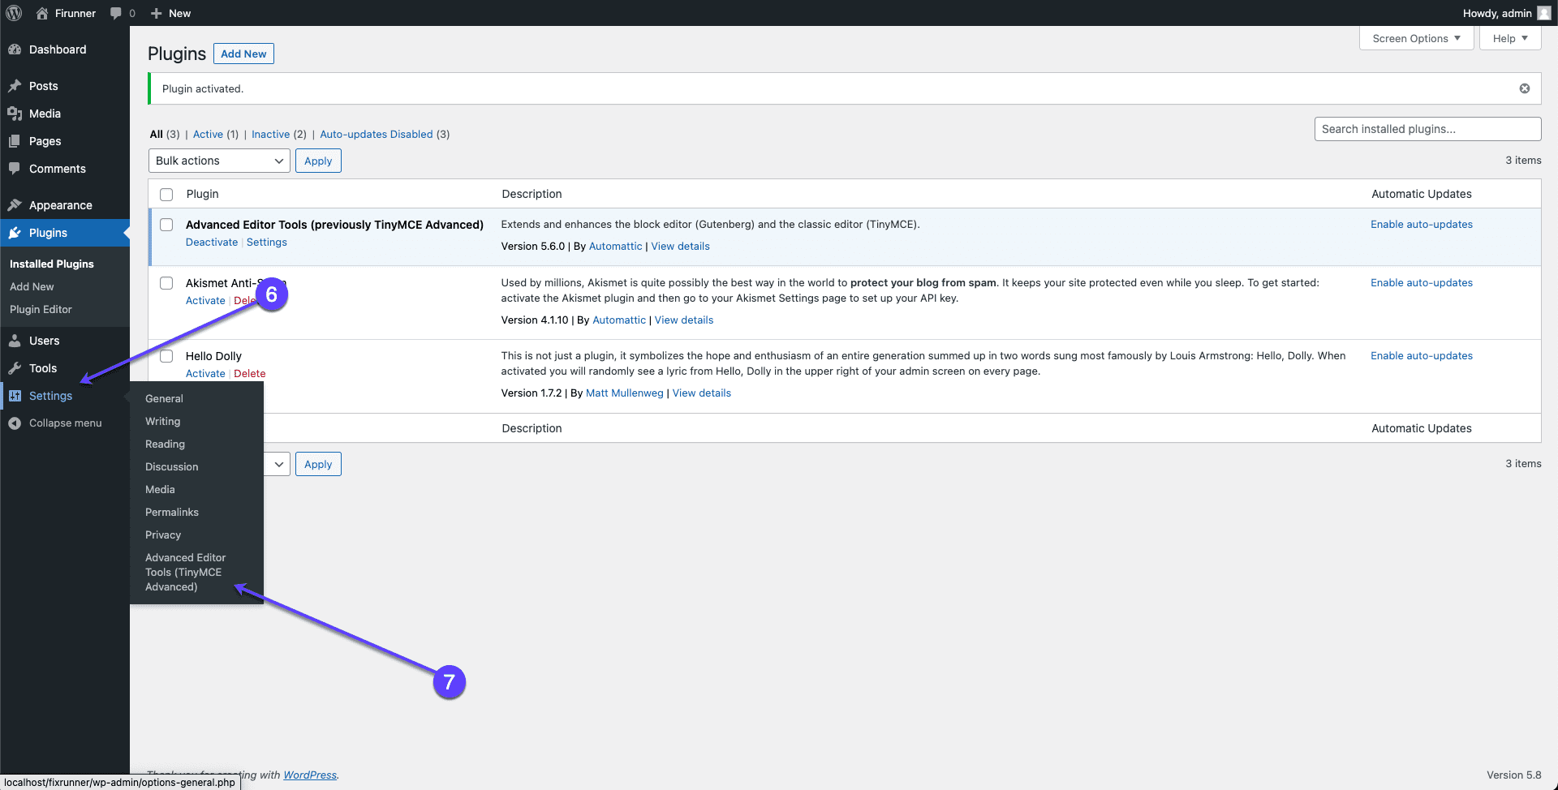Open Settings link under Advanced Editor Tools
This screenshot has height=790, width=1558.
click(267, 242)
